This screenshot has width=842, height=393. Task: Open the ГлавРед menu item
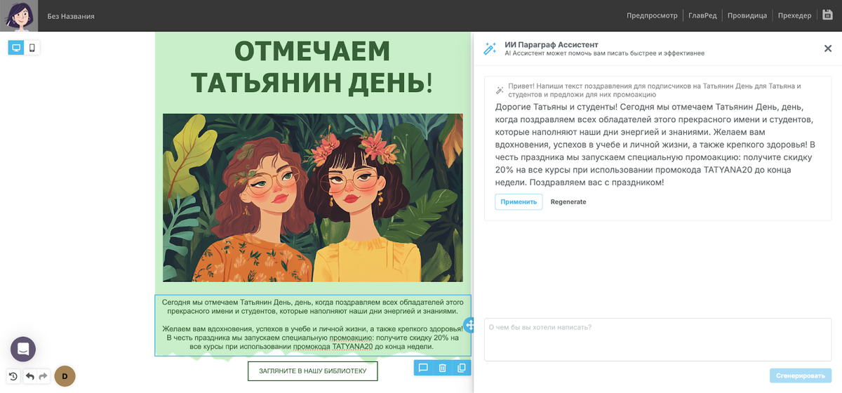702,15
